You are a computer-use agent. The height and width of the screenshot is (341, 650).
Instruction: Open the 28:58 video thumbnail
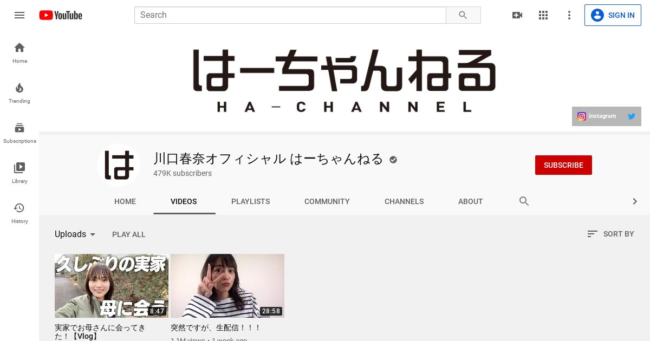click(227, 286)
